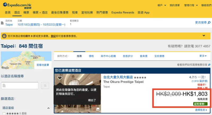Image resolution: width=212 pixels, height=115 pixels.
Task: Click the lock icon in the yellow banner
Action: point(4,36)
